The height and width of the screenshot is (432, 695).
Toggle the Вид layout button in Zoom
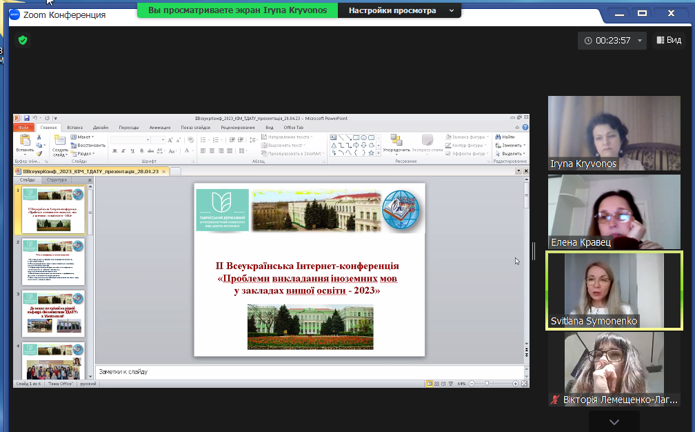coord(669,41)
